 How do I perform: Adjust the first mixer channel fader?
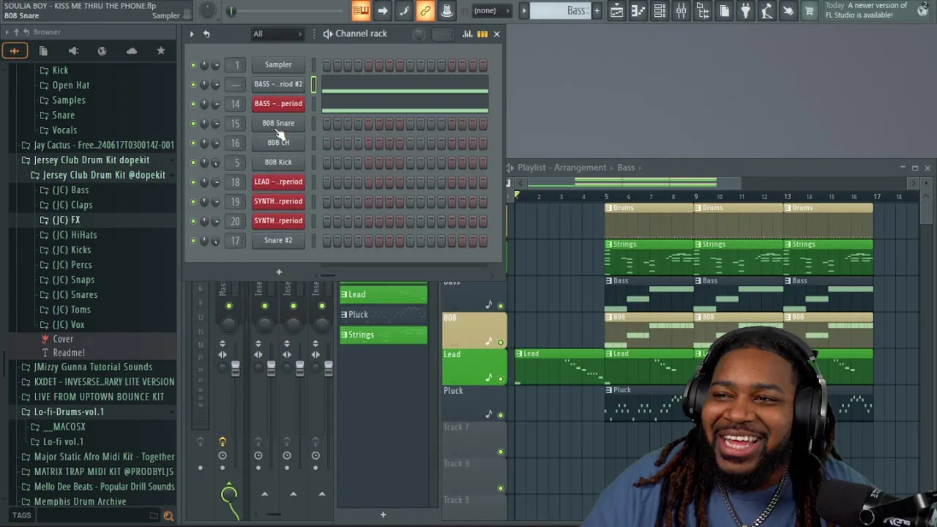point(235,368)
